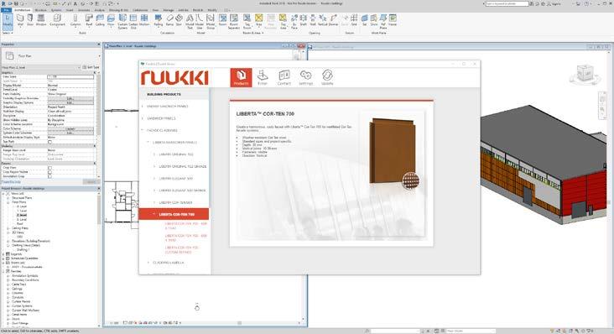The width and height of the screenshot is (614, 334).
Task: Open the Products section in Ruukki toolbar
Action: pyautogui.click(x=241, y=77)
